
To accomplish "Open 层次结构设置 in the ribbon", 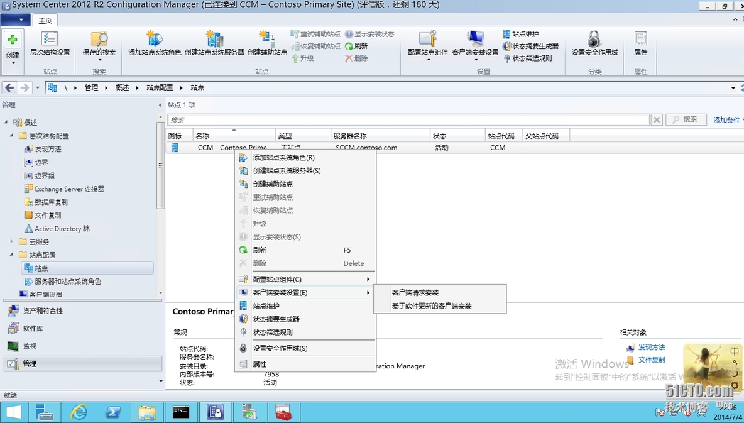I will tap(50, 44).
